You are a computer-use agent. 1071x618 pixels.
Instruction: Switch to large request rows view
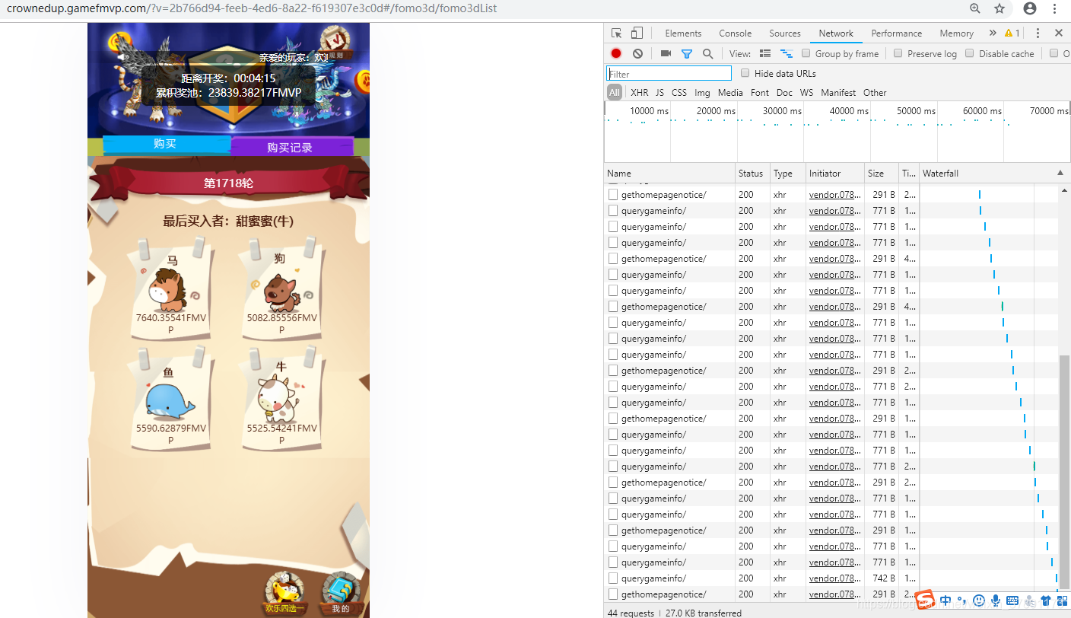pos(765,53)
